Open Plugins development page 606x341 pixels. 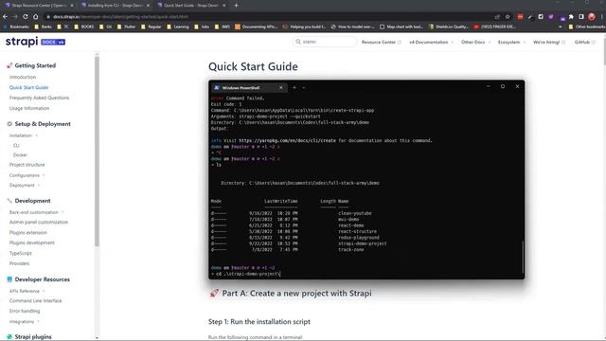[31, 242]
